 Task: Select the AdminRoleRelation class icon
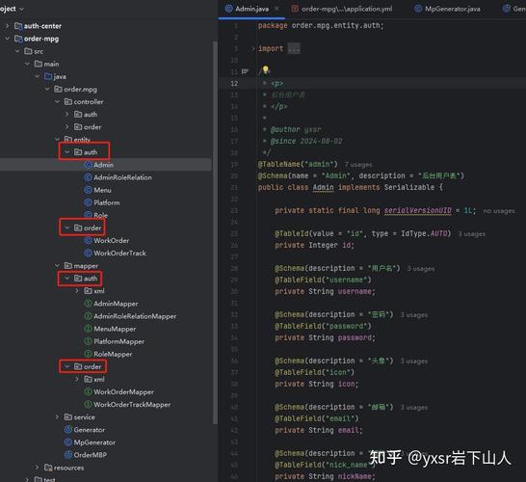(x=88, y=177)
